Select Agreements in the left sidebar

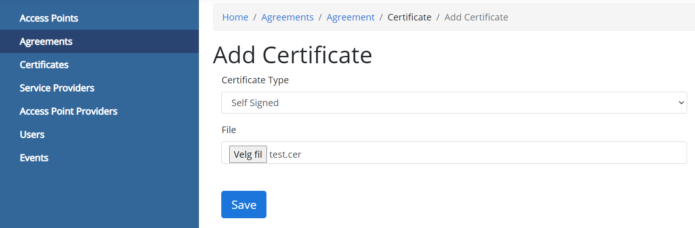pos(46,41)
